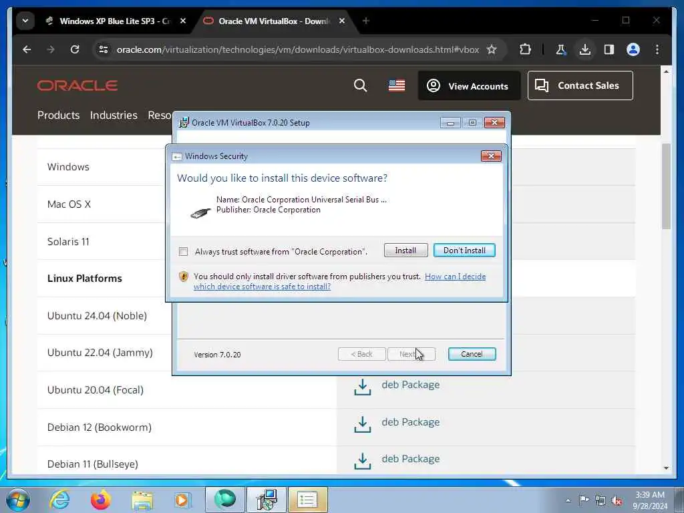This screenshot has height=513, width=684.
Task: Open Windows Media Player from taskbar
Action: (182, 500)
